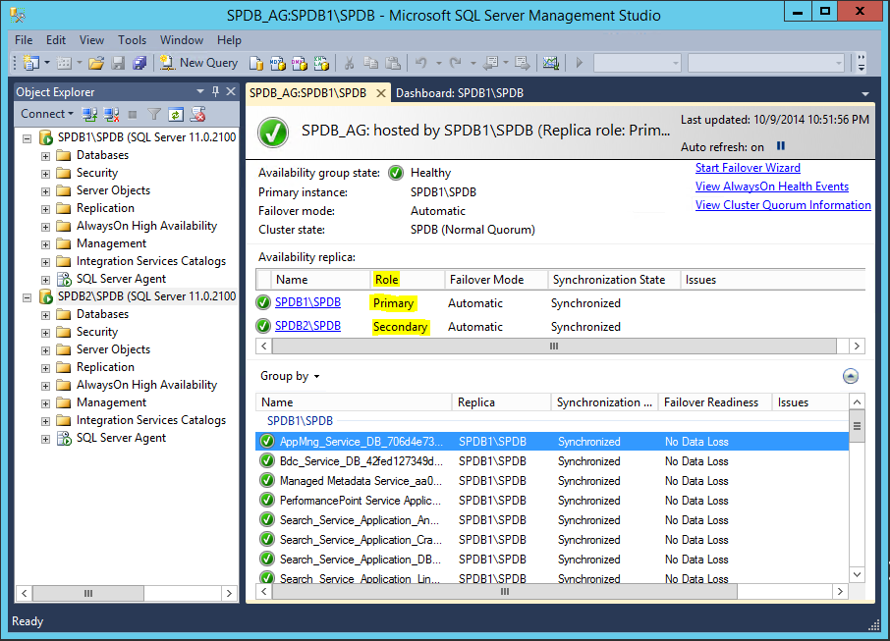
Task: Open the Connect dropdown in Object Explorer
Action: coord(47,114)
